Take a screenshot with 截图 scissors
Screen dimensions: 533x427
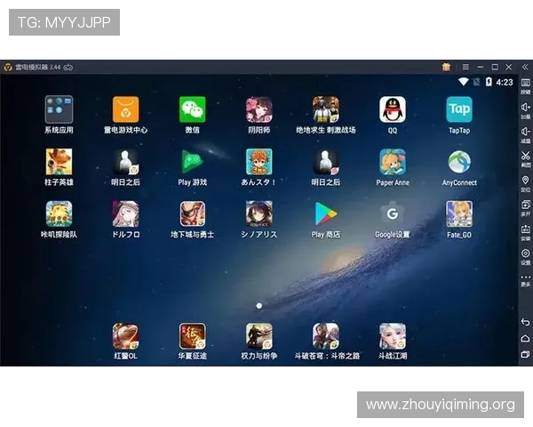click(x=526, y=159)
